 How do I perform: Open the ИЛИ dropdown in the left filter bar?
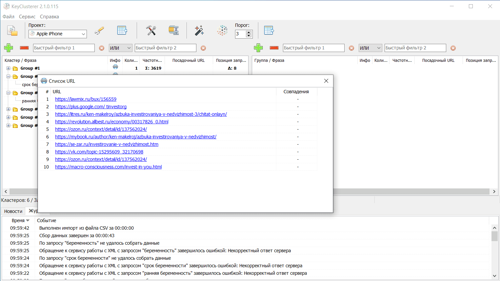(x=120, y=48)
